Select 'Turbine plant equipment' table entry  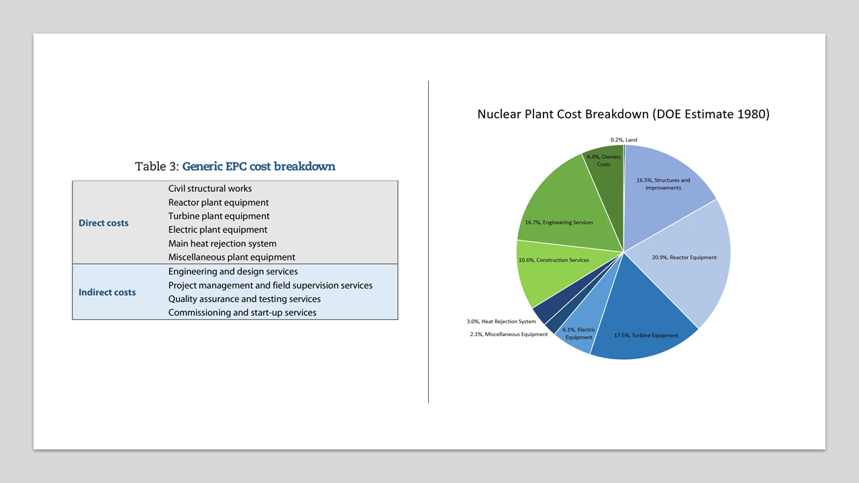[219, 216]
